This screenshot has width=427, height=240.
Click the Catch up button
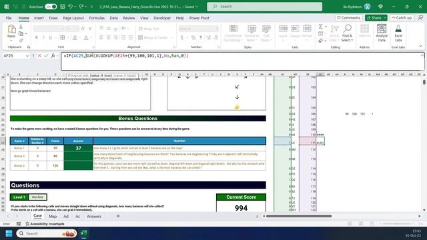tap(402, 18)
